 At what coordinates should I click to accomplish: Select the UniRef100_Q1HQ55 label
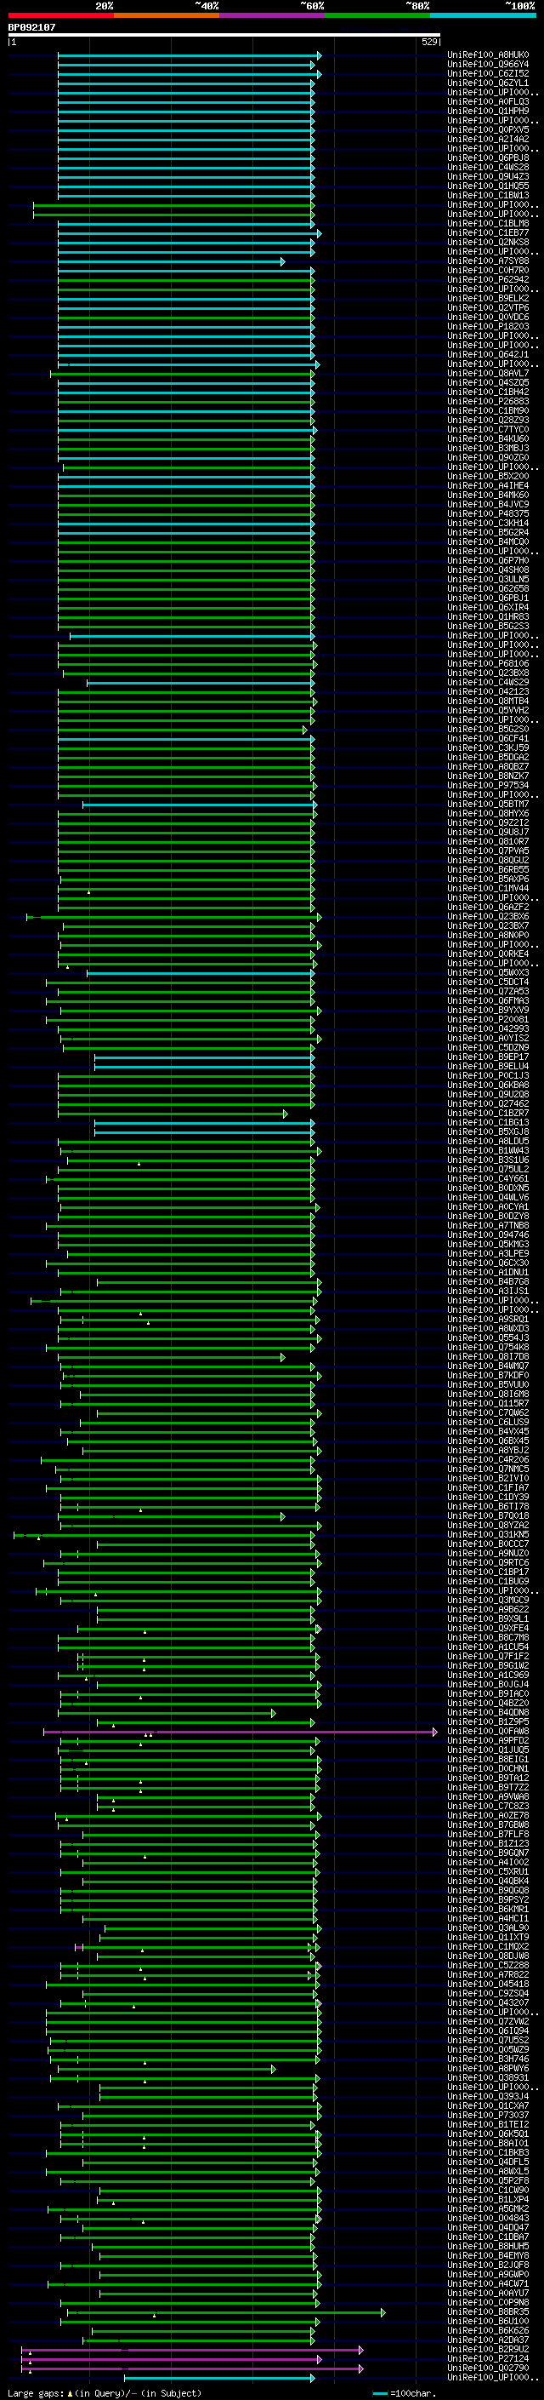point(488,186)
